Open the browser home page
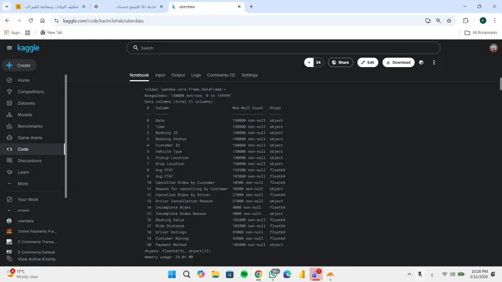Viewport: 502px width, 282px height. tap(42, 21)
